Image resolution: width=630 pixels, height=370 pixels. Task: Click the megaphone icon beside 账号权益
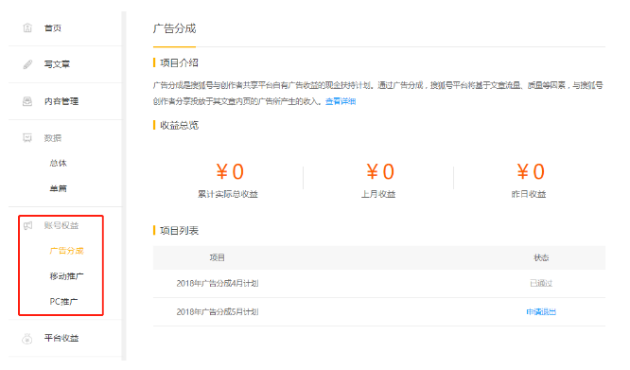(x=27, y=225)
